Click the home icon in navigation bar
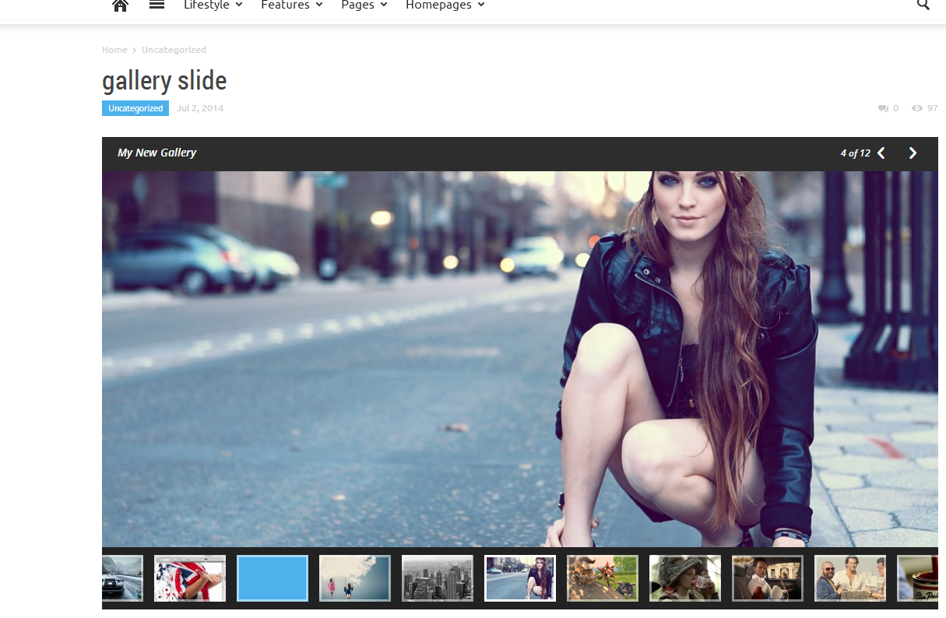Screen dimensions: 946x618 click(x=120, y=5)
